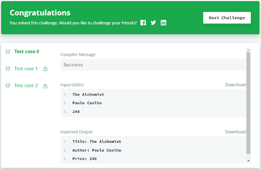Click the Compiler Message Success box

[153, 64]
